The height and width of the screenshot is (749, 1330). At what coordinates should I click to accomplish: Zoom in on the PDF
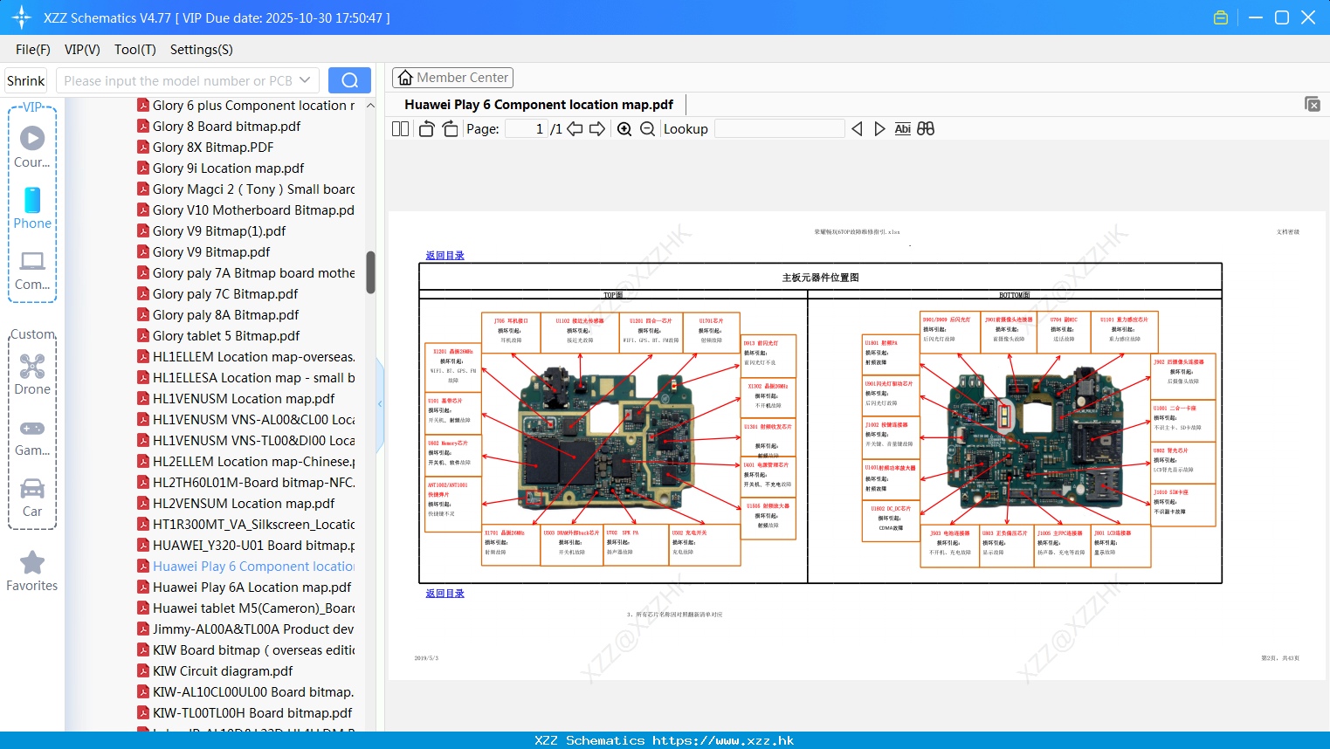(624, 129)
